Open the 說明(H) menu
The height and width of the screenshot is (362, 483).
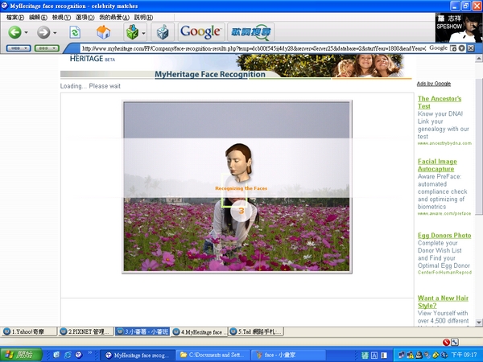pyautogui.click(x=143, y=17)
